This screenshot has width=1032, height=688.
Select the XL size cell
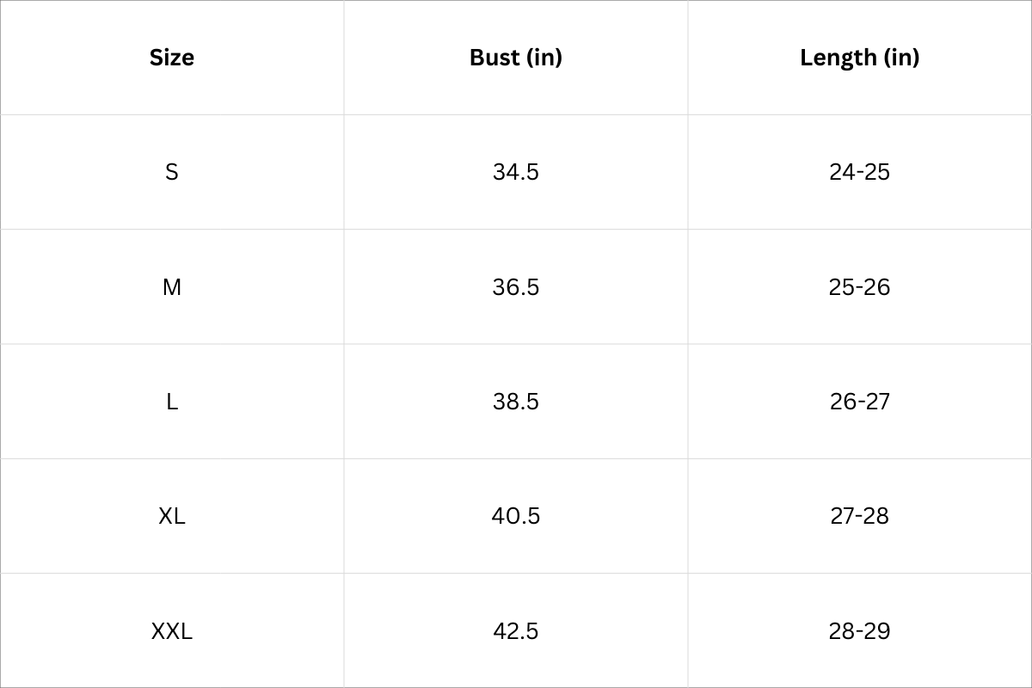(172, 516)
